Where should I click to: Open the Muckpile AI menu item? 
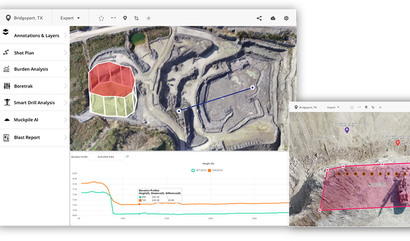[x=34, y=120]
